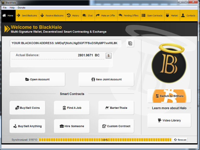
Task: Select the Make an Offer tab
Action: tap(106, 16)
